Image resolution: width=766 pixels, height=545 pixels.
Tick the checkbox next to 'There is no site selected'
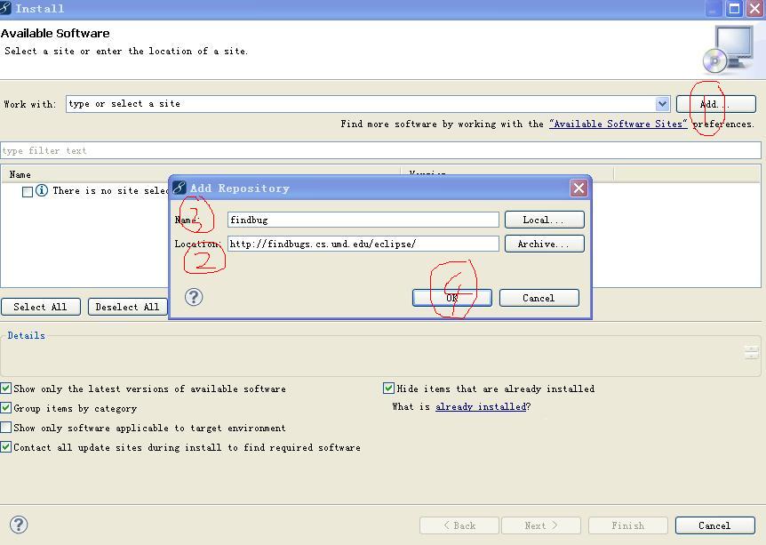click(x=28, y=192)
